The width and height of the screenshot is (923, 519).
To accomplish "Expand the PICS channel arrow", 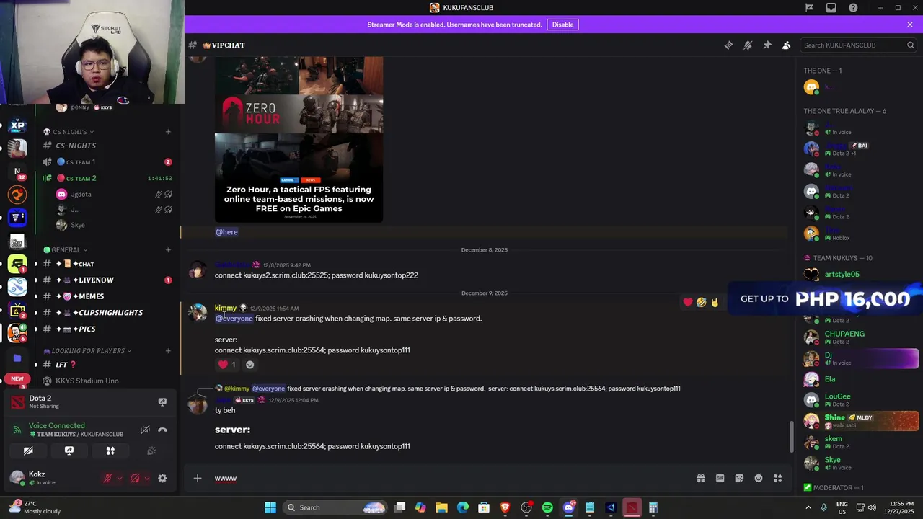I will [35, 329].
